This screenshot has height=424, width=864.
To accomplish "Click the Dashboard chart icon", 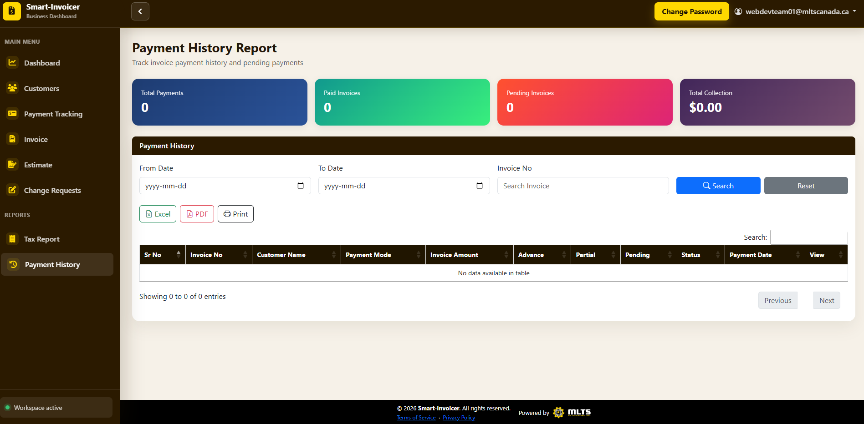I will coord(12,62).
